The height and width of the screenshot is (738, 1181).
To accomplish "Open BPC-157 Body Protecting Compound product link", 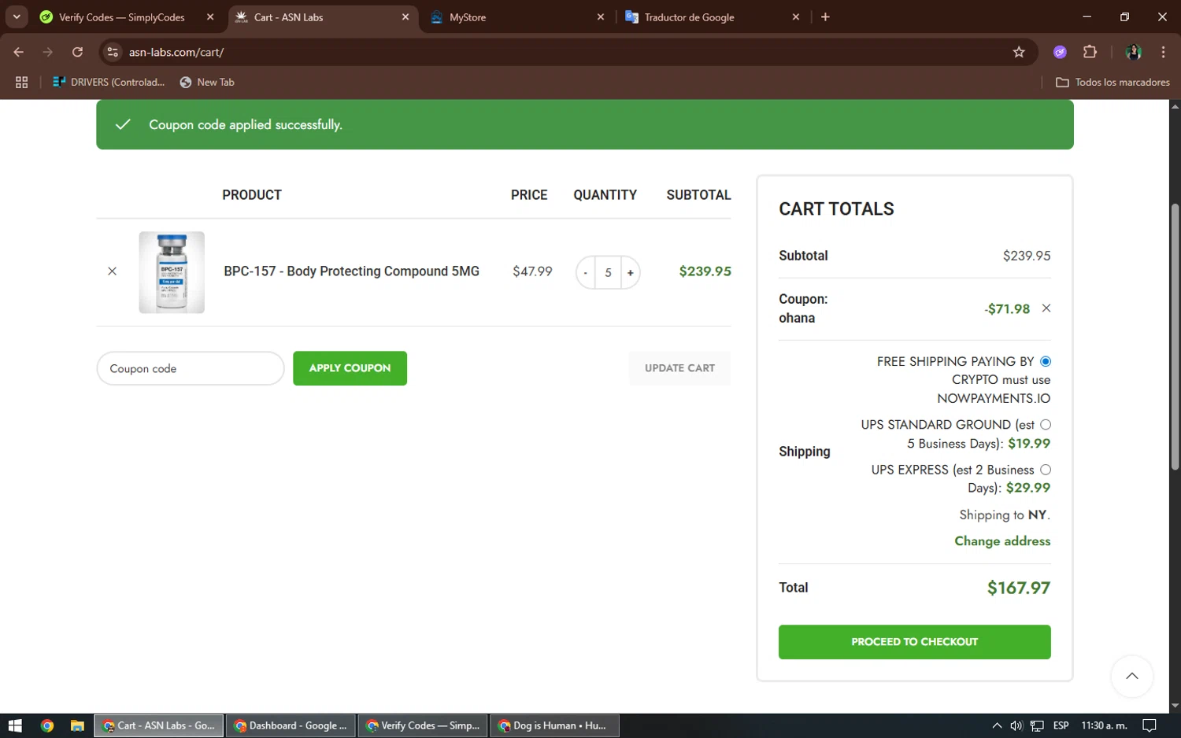I will coord(351,271).
